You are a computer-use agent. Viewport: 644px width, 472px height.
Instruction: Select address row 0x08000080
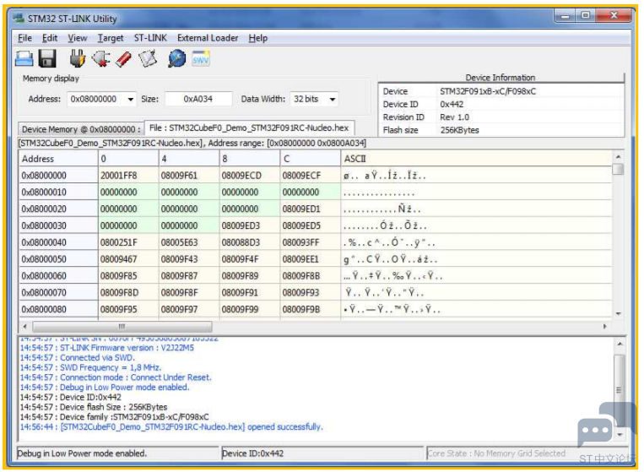pyautogui.click(x=58, y=309)
